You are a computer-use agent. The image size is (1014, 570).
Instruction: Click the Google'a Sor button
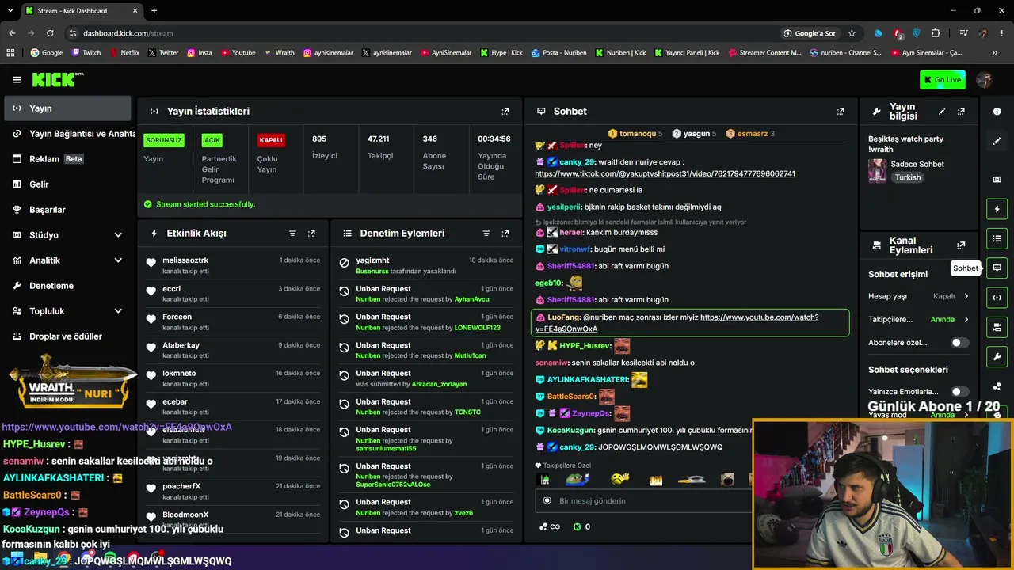click(810, 33)
